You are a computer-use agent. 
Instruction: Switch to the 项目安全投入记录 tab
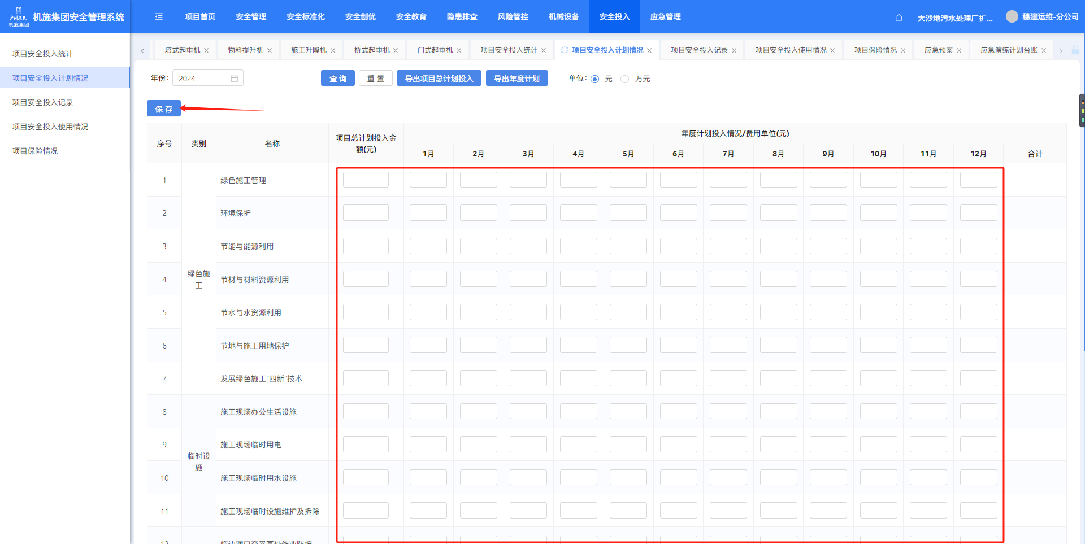click(x=698, y=50)
